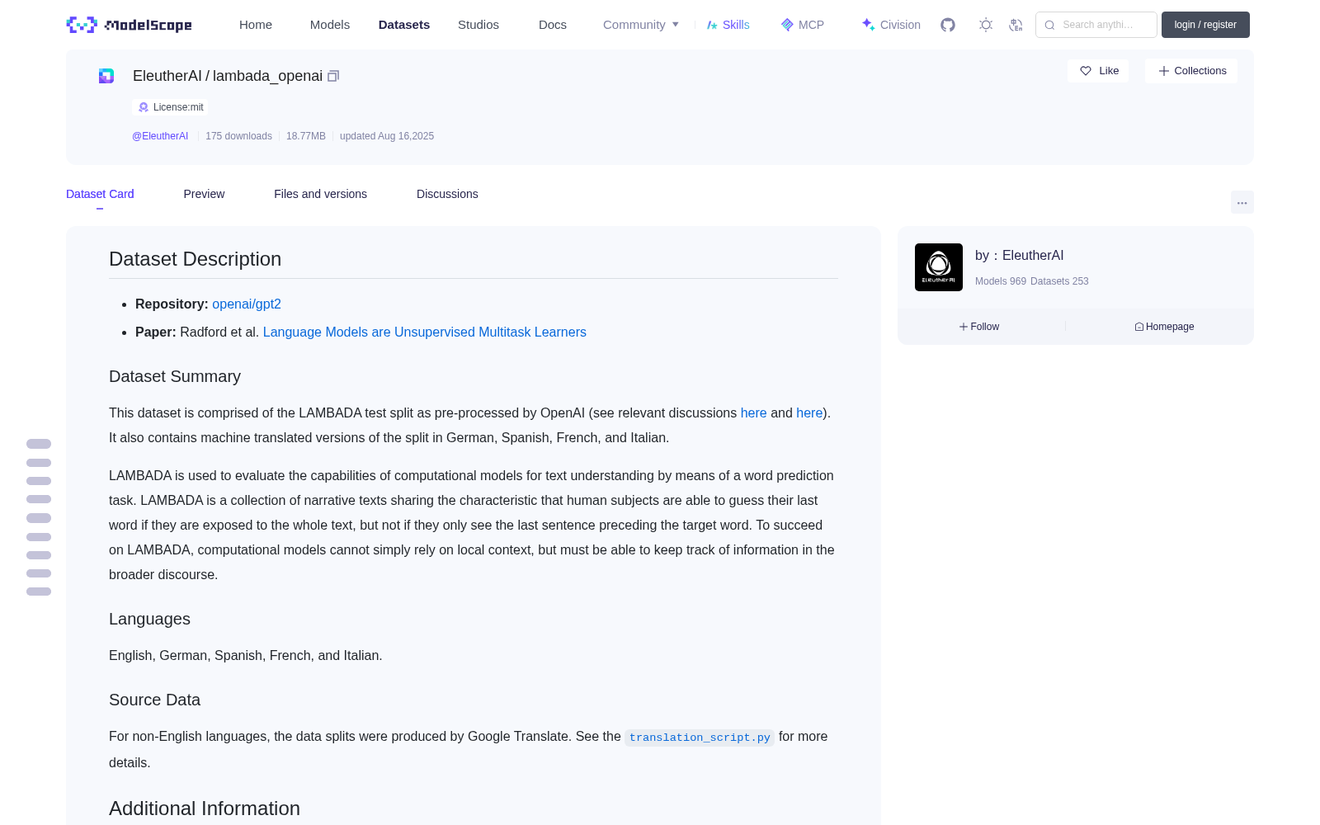Click the search magnifier icon

(x=1049, y=25)
